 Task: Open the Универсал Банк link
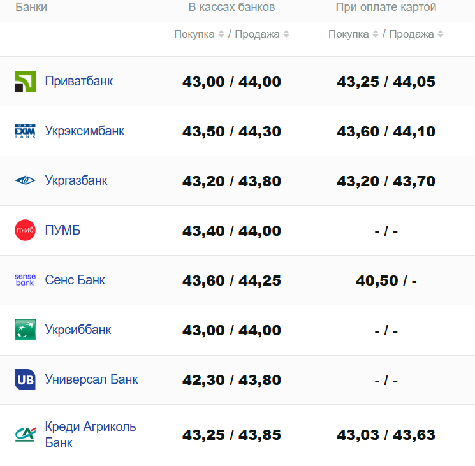pyautogui.click(x=92, y=379)
